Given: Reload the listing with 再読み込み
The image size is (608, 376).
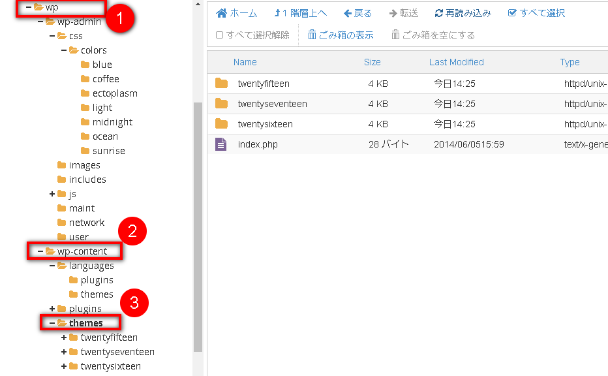Looking at the screenshot, I should pyautogui.click(x=463, y=13).
